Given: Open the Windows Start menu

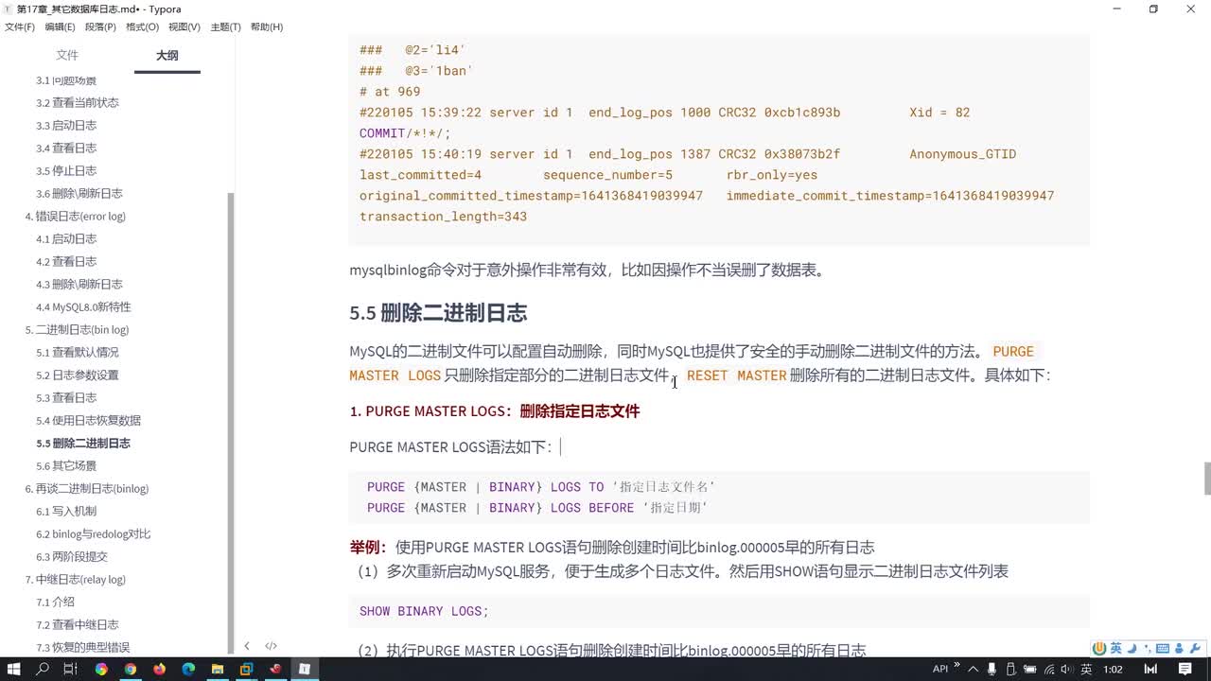Looking at the screenshot, I should (14, 669).
